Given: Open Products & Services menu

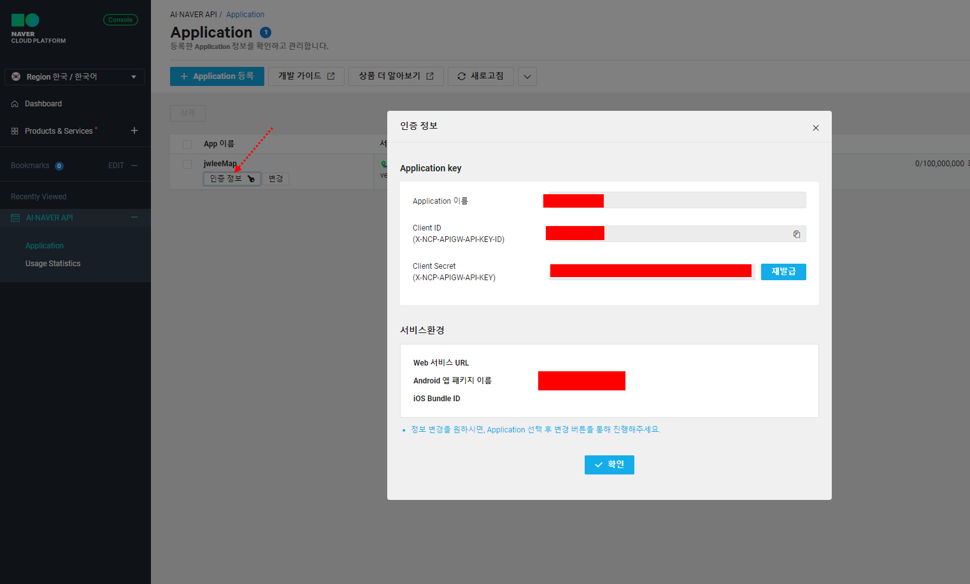Looking at the screenshot, I should point(59,131).
